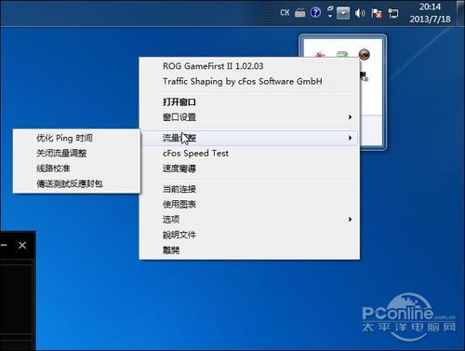The image size is (465, 351).
Task: Open 說明文件 help entry
Action: [249, 235]
